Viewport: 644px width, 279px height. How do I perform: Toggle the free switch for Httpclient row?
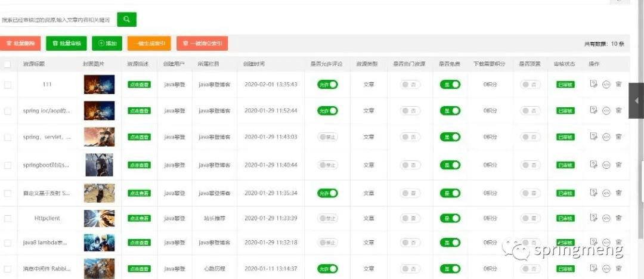point(450,218)
